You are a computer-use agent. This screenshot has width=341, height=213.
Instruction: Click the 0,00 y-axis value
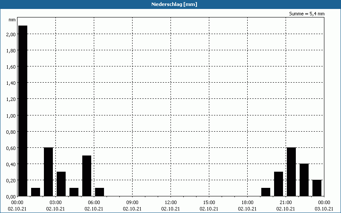(x=11, y=197)
